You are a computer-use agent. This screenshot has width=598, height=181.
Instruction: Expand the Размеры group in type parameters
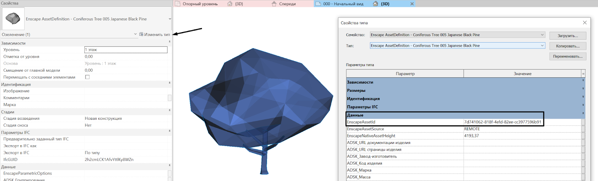click(x=583, y=88)
